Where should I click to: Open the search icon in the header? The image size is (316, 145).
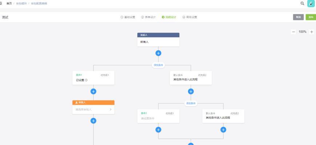pos(302,3)
